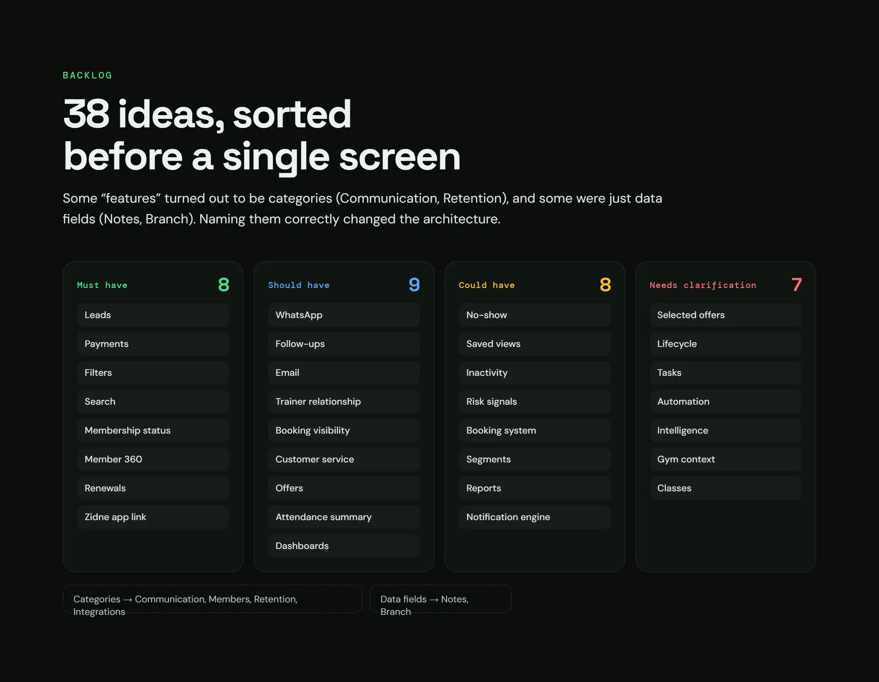Select the 'Member 360' item
Viewport: 879px width, 682px height.
tap(153, 459)
